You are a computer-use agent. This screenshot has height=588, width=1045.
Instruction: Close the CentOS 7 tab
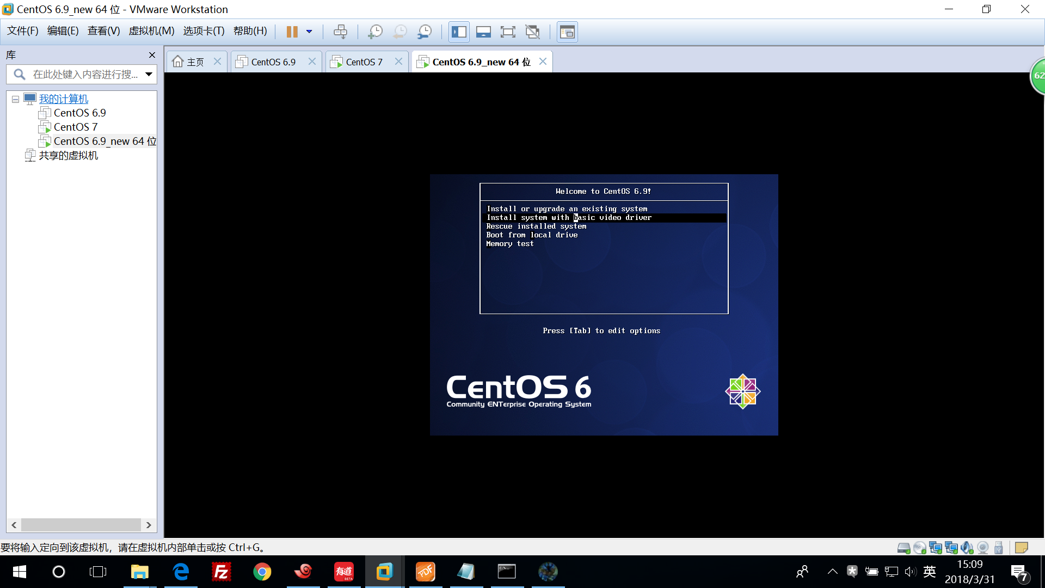pos(398,62)
